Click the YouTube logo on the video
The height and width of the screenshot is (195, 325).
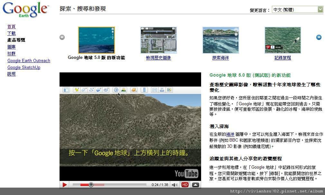[186, 173]
